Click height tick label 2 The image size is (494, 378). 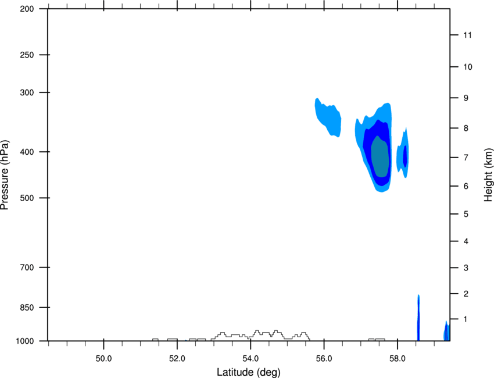pyautogui.click(x=466, y=294)
